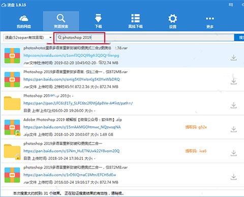Click the message icon in the title bar
244x197 pixels.
(231, 5)
